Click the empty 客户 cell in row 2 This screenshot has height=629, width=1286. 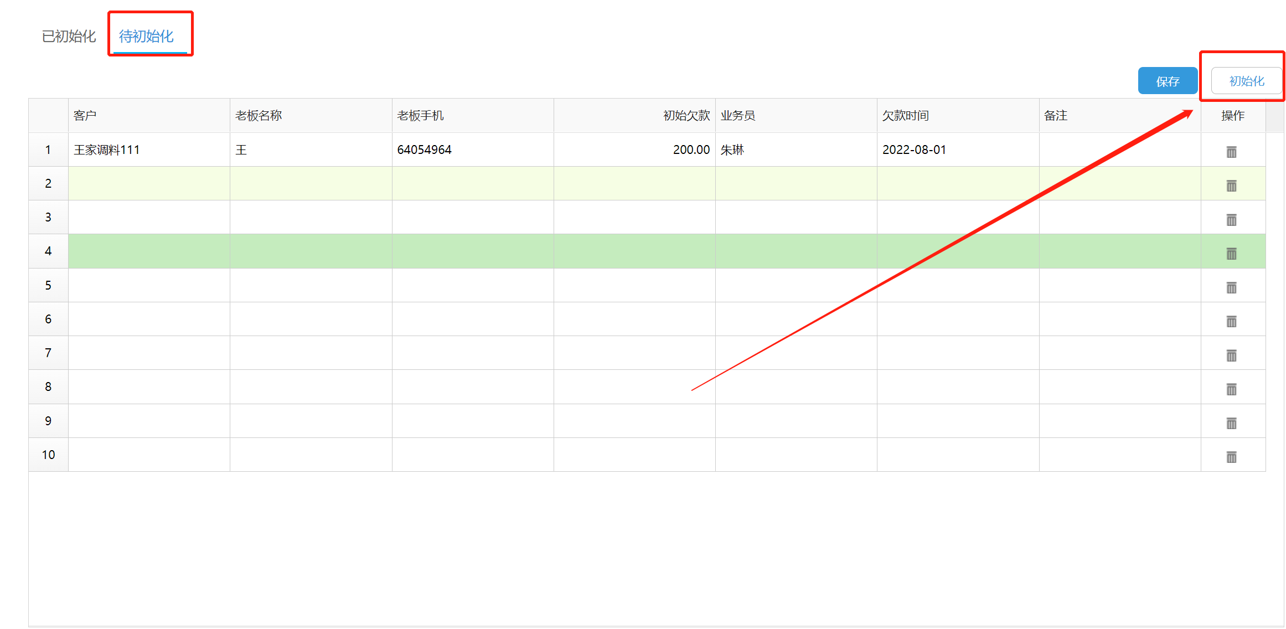pos(149,183)
